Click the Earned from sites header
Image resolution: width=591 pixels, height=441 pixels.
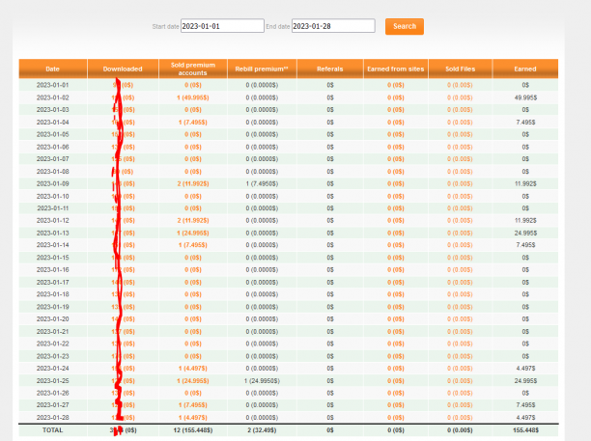point(396,69)
